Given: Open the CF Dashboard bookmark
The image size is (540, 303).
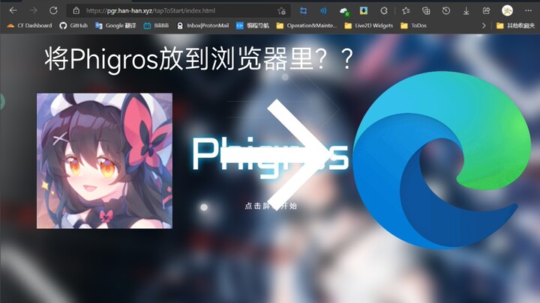Looking at the screenshot, I should pos(29,25).
